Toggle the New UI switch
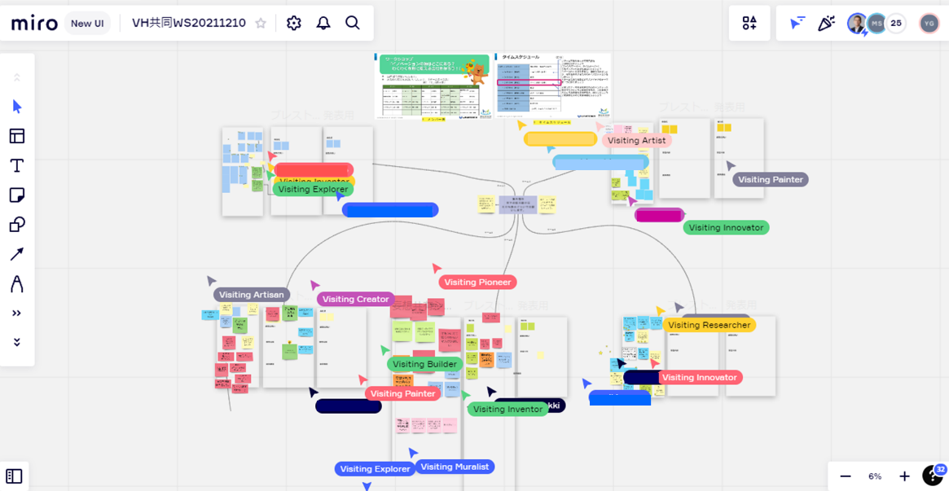 (x=87, y=23)
